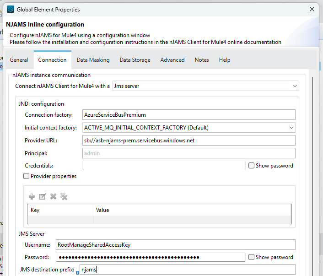Close the Global Element Properties dialog
Image resolution: width=323 pixels, height=276 pixels.
(312, 9)
